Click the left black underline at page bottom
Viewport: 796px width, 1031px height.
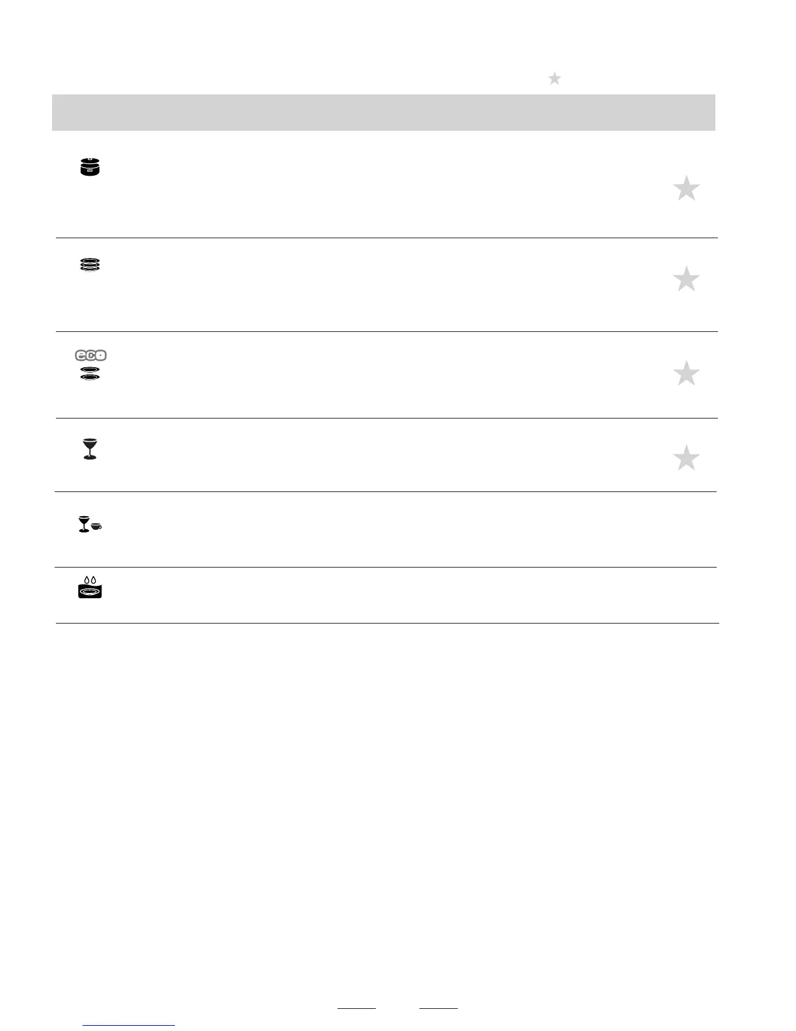pos(356,1009)
